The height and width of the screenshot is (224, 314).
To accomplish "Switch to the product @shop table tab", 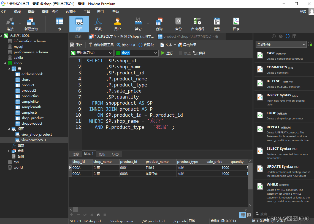I will 191,37.
